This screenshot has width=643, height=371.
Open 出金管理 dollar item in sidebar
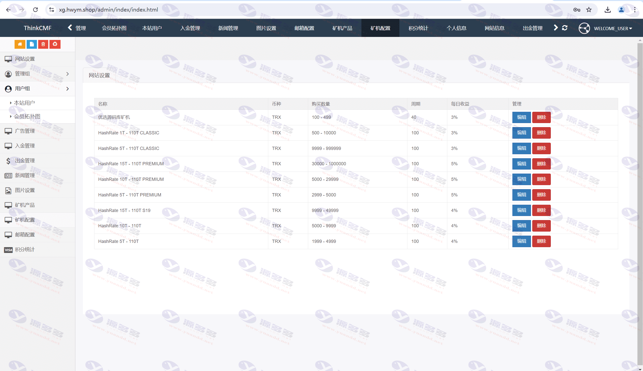pos(37,161)
